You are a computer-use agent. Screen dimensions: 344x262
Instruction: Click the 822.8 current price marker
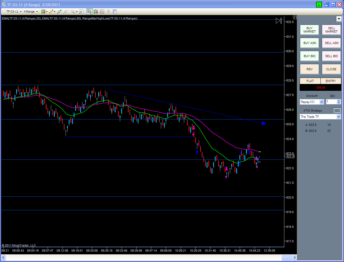point(290,156)
